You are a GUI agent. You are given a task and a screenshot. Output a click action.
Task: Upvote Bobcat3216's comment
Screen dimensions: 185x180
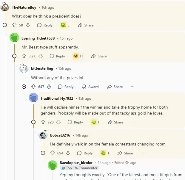(x=53, y=153)
